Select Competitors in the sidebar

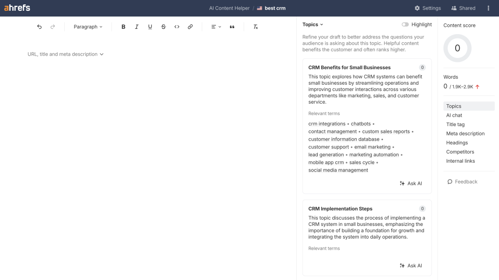point(460,152)
